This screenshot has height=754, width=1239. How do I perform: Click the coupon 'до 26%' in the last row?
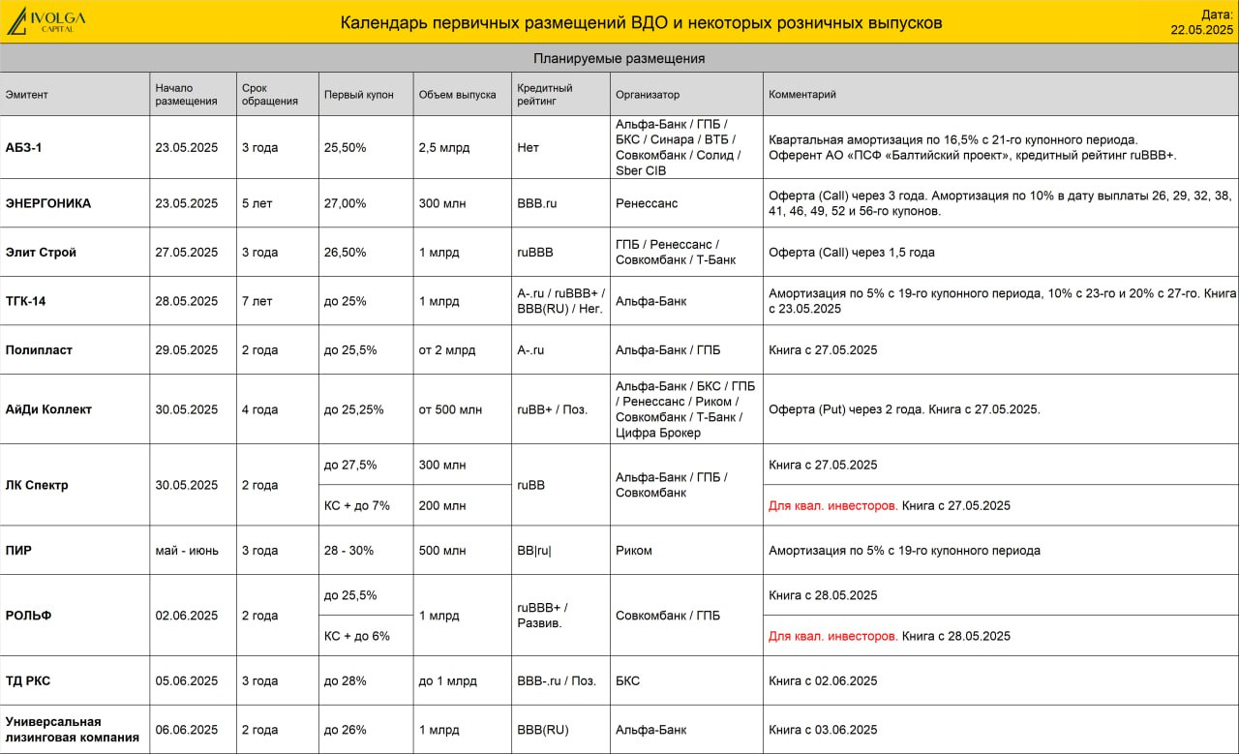click(345, 730)
